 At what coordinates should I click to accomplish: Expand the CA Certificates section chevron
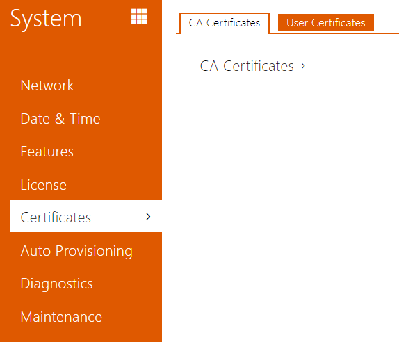(x=303, y=66)
